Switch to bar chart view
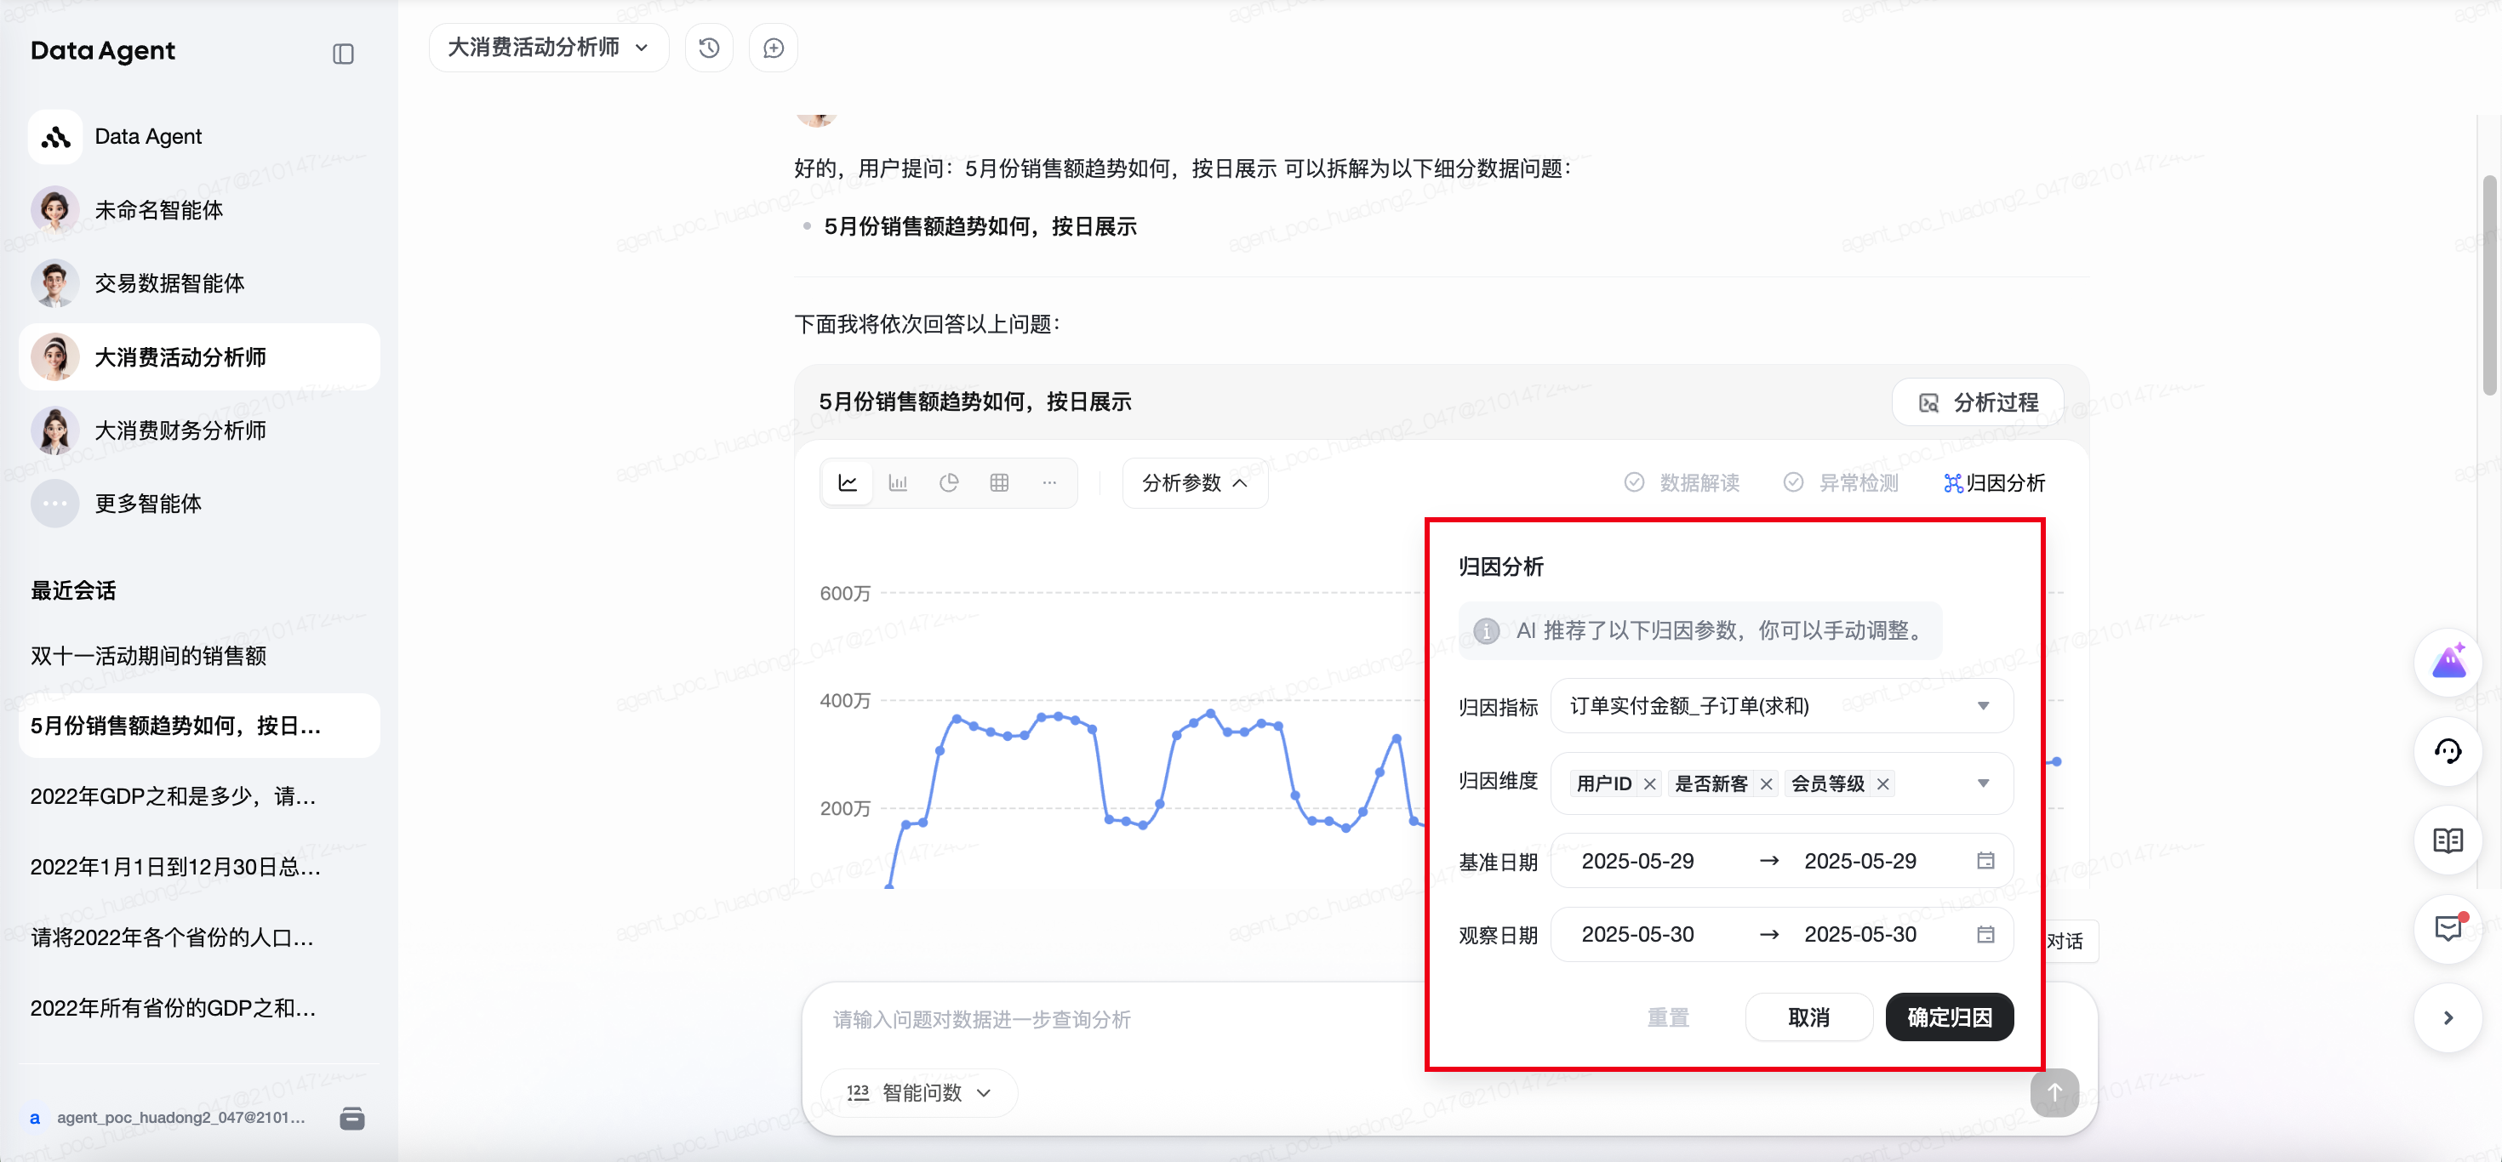Screen dimensions: 2502x1162 coord(899,482)
